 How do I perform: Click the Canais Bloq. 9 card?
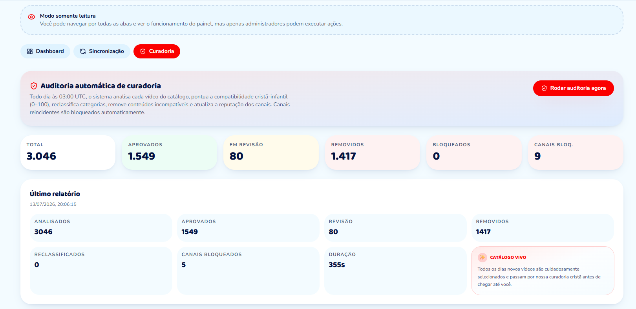point(576,153)
